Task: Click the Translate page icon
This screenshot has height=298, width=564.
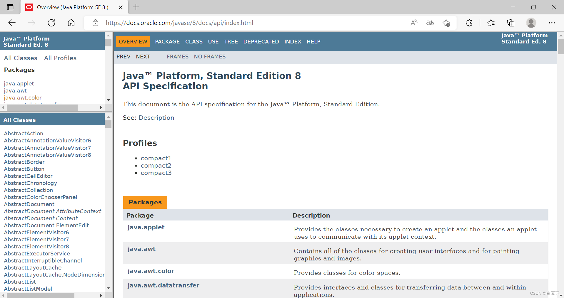Action: click(430, 23)
